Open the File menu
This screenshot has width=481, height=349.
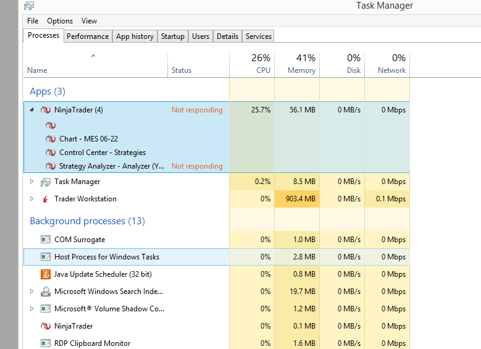coord(33,21)
